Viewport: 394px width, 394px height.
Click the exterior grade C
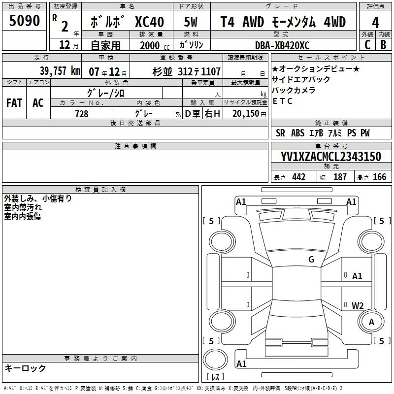367,45
